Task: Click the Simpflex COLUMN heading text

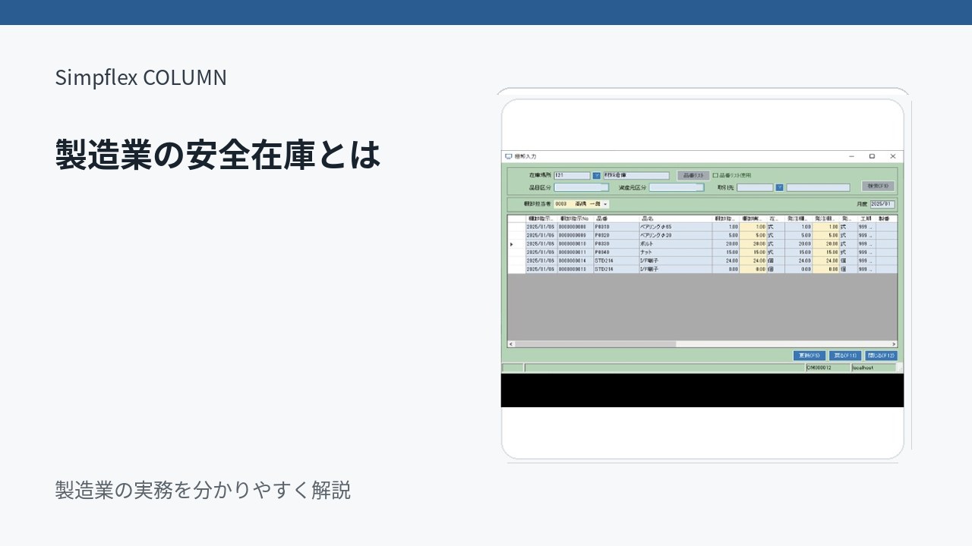Action: (140, 77)
